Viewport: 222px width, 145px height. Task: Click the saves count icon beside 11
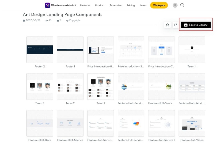coord(58,20)
